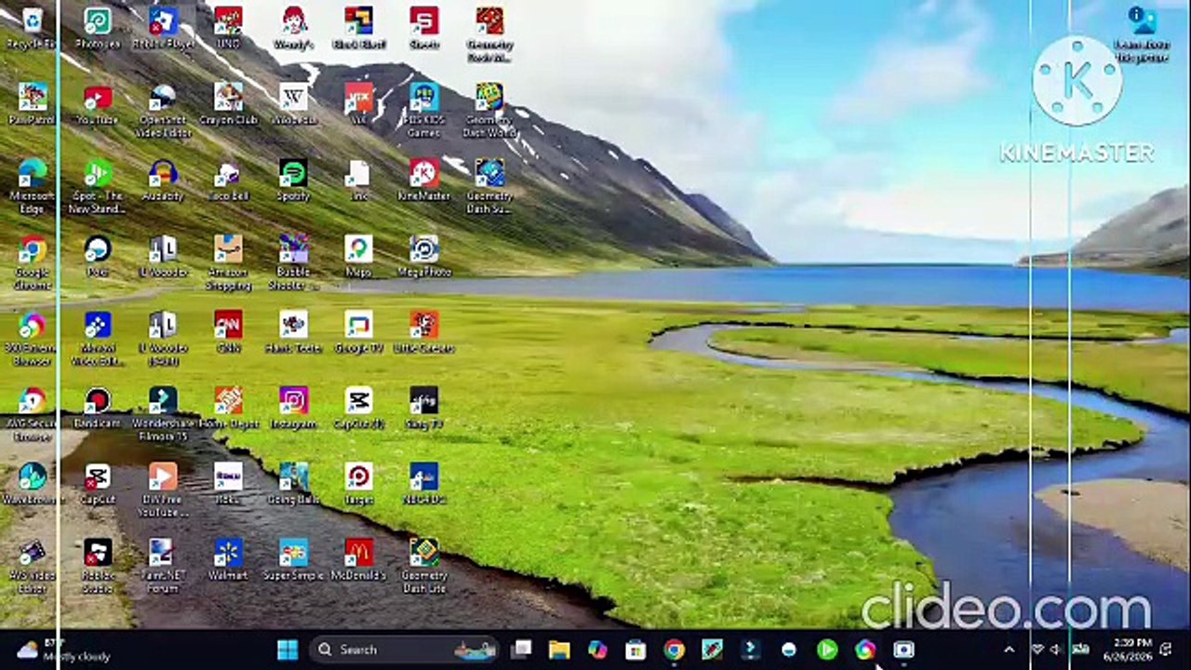
Task: Select the Instagram desktop icon
Action: pos(293,407)
